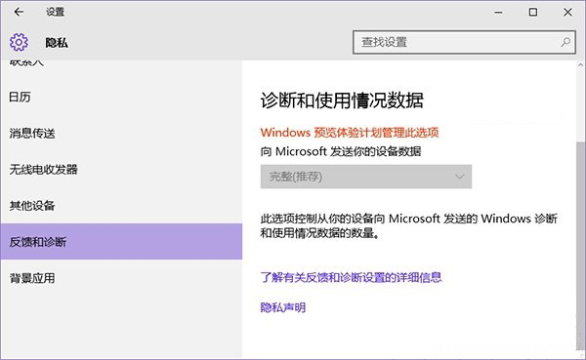The width and height of the screenshot is (586, 360).
Task: Select 反馈和诊断 in the sidebar
Action: [x=121, y=242]
